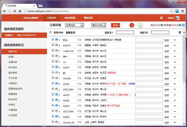Uncheck the ua881203 order checkbox
187x127 pixels.
click(53, 50)
